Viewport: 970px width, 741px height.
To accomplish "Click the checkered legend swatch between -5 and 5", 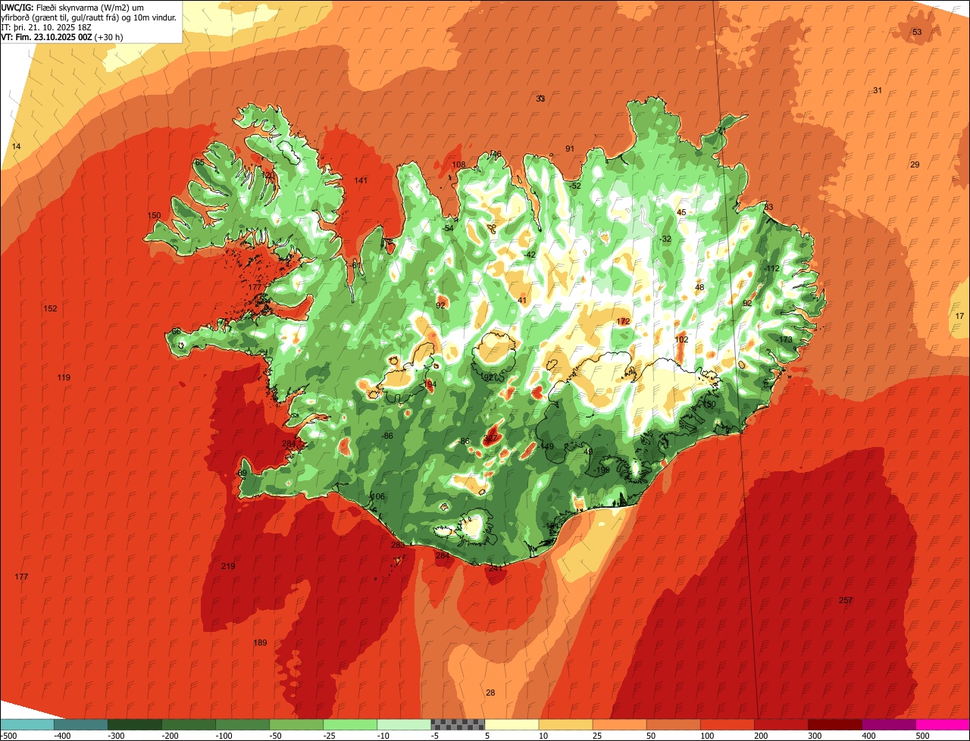I will 458,724.
